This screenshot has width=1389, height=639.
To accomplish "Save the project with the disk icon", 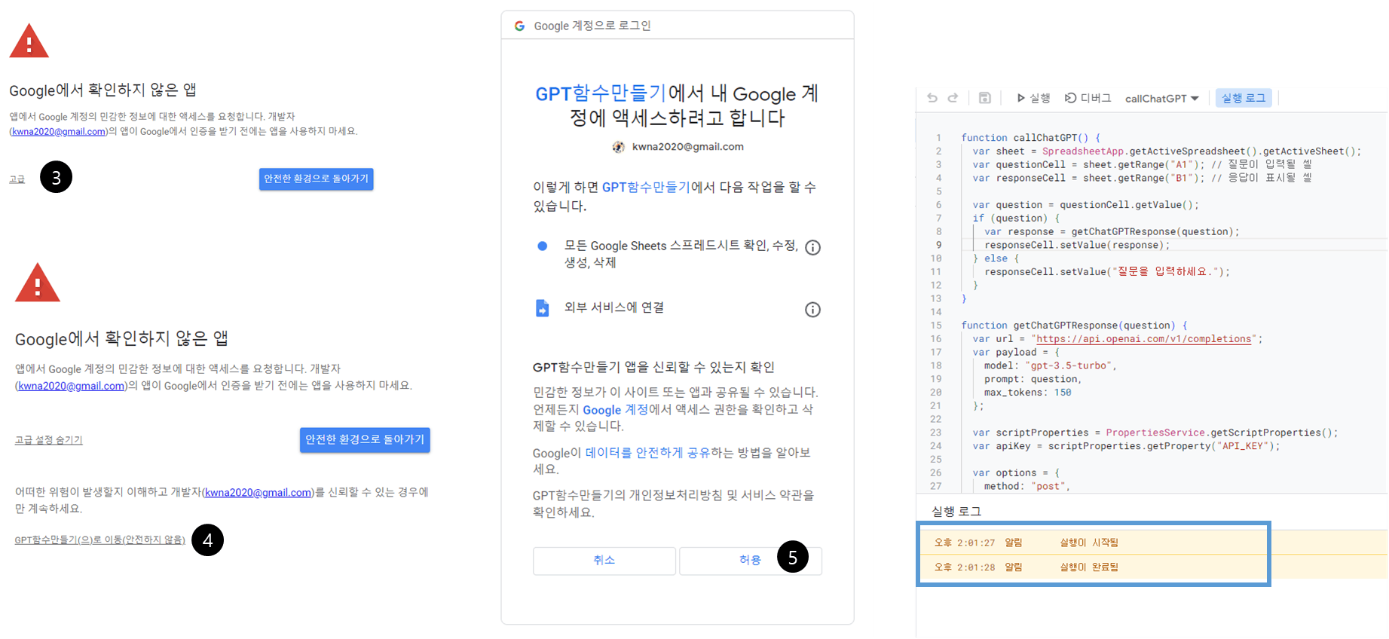I will (984, 98).
